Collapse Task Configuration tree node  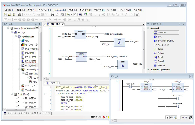(19, 69)
